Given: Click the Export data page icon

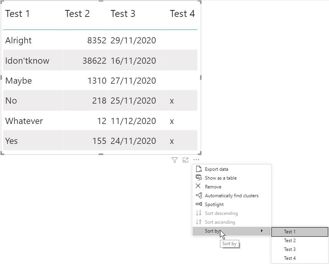Looking at the screenshot, I should click(198, 169).
